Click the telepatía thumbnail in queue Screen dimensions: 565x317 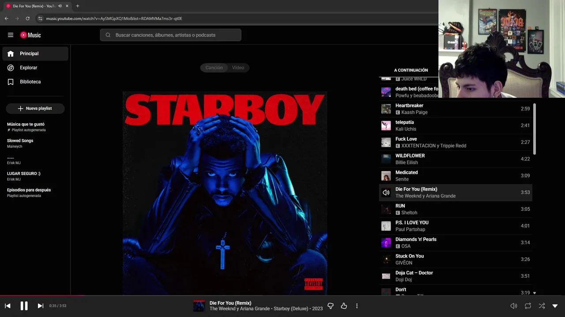386,125
